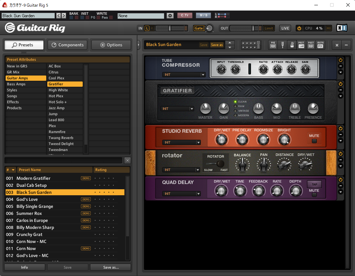The height and width of the screenshot is (276, 355).
Task: Switch to the Presets tab
Action: [24, 45]
